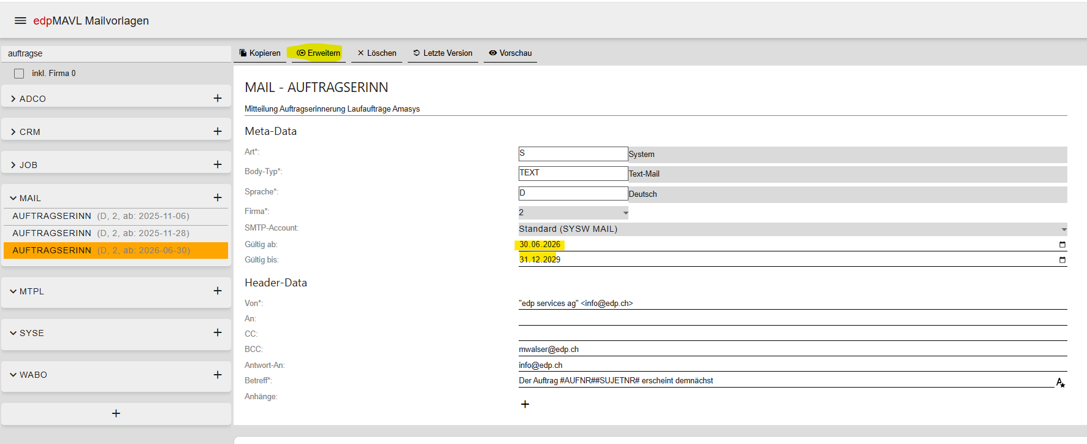Add an attachment with the Anhänge plus icon
Image resolution: width=1087 pixels, height=444 pixels.
[525, 404]
